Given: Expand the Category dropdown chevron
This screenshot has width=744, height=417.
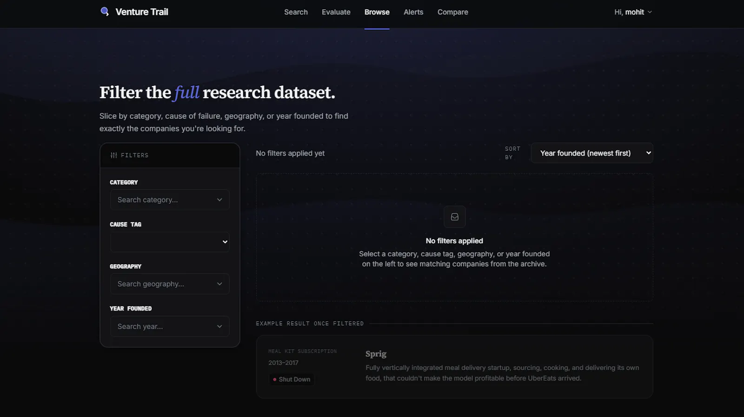Looking at the screenshot, I should pos(219,200).
